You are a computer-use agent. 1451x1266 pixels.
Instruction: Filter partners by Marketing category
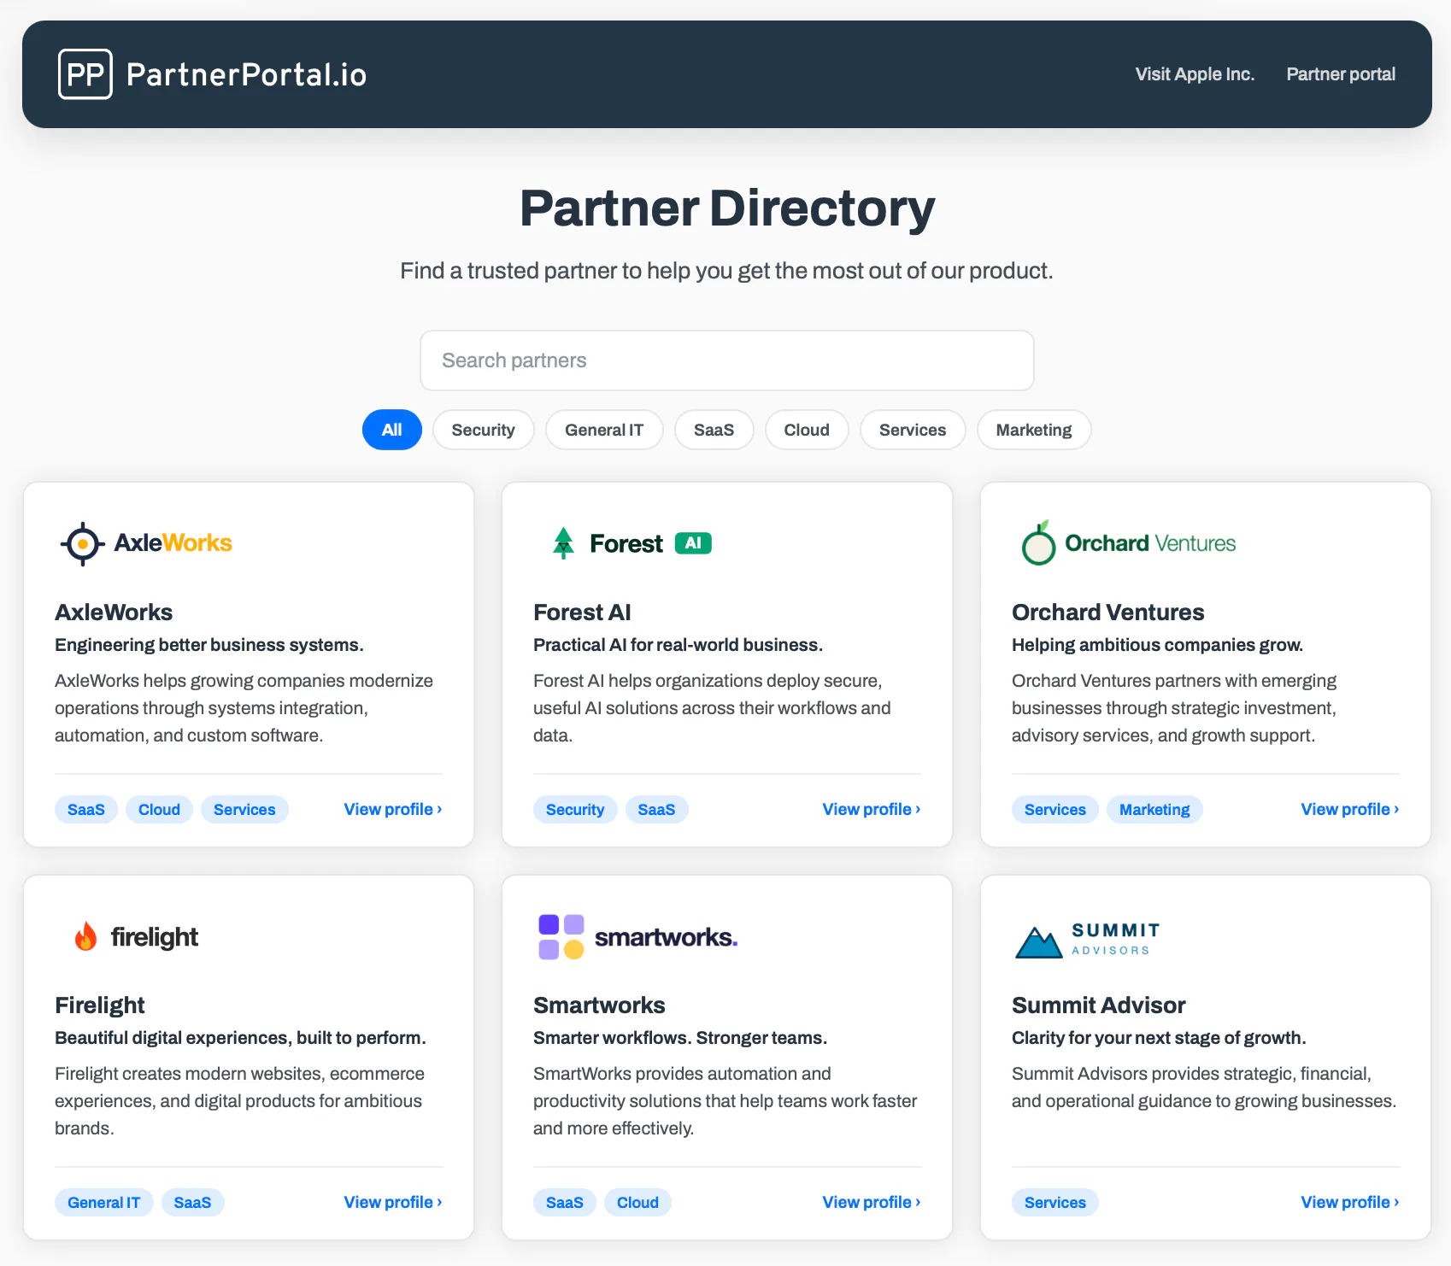[1034, 430]
